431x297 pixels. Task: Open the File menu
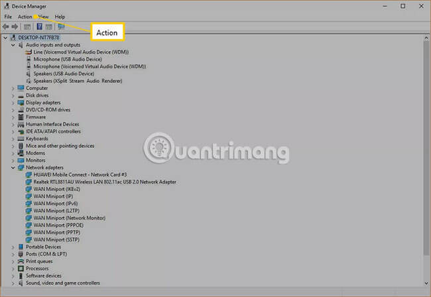click(x=8, y=17)
